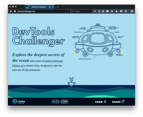143x117 pixels.
Task: Toggle the music OFF switch
Action: coord(64,102)
